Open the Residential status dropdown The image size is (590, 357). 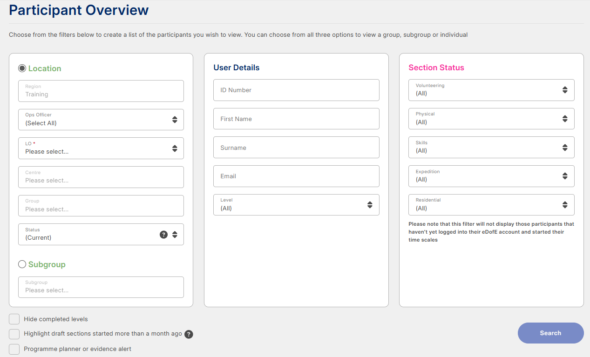tap(491, 205)
